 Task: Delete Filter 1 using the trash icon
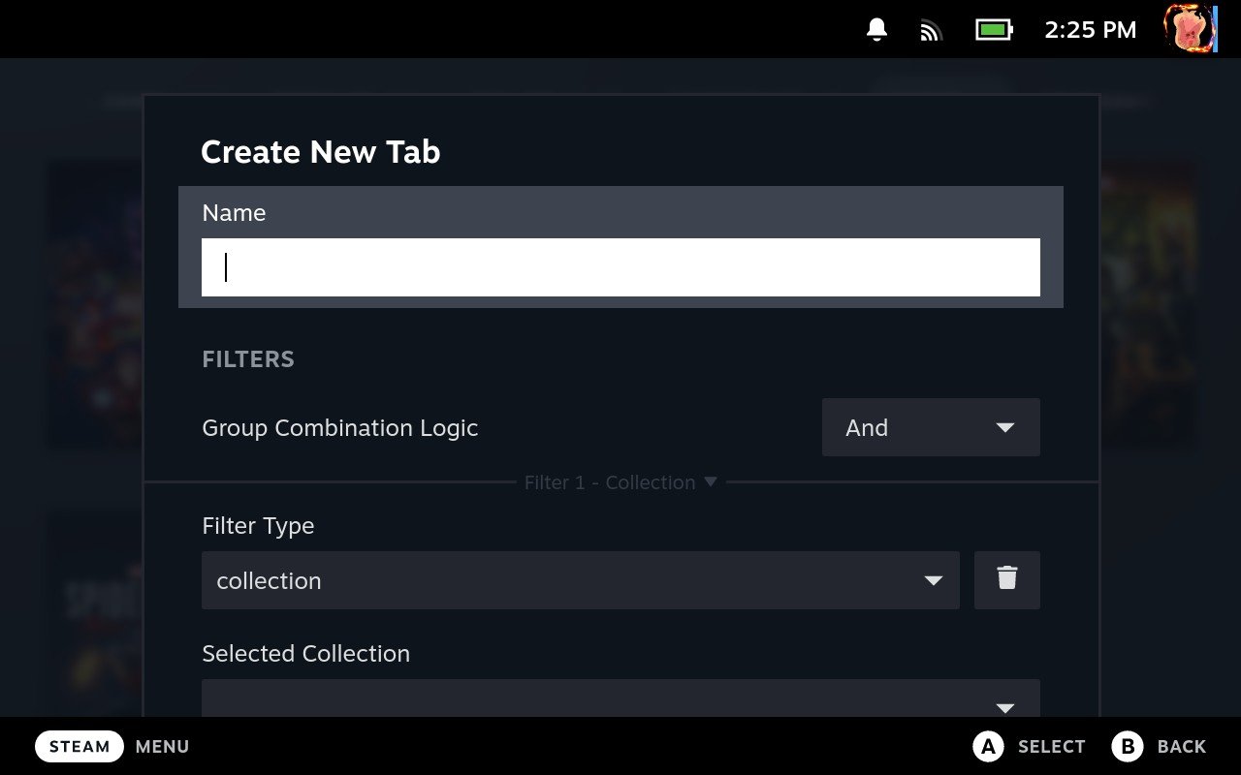pyautogui.click(x=1006, y=579)
